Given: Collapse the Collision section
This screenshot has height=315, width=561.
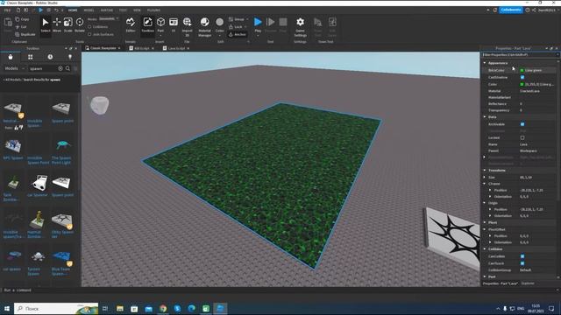Looking at the screenshot, I should pos(485,248).
